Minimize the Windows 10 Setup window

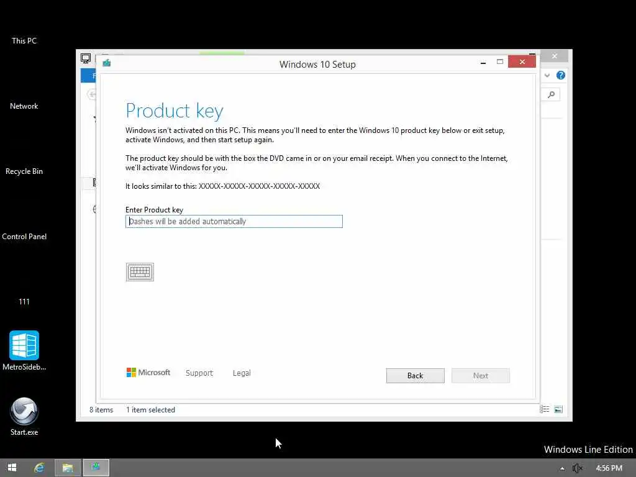pyautogui.click(x=483, y=62)
